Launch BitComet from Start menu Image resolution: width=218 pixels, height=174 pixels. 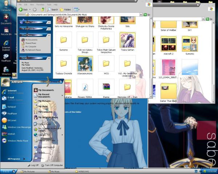(x=9, y=120)
